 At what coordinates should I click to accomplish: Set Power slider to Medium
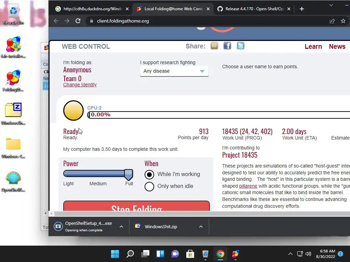(98, 174)
